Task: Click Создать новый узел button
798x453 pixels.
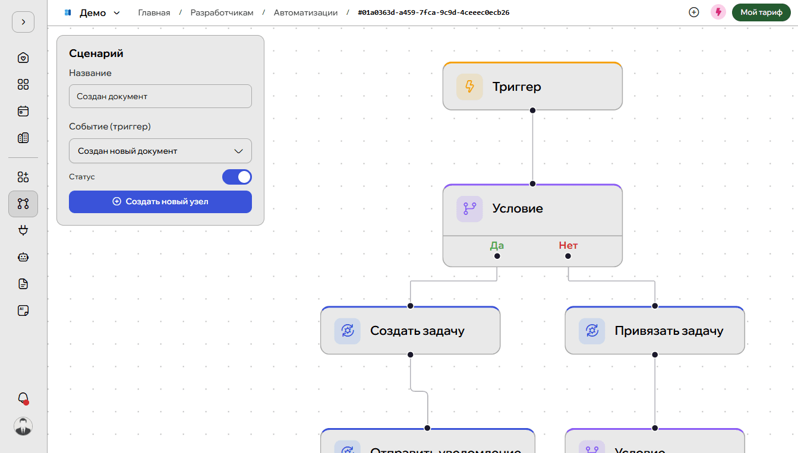Action: (x=160, y=201)
